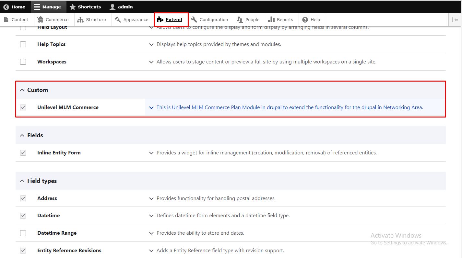
Task: Open Appearance via its brush icon
Action: coord(118,20)
